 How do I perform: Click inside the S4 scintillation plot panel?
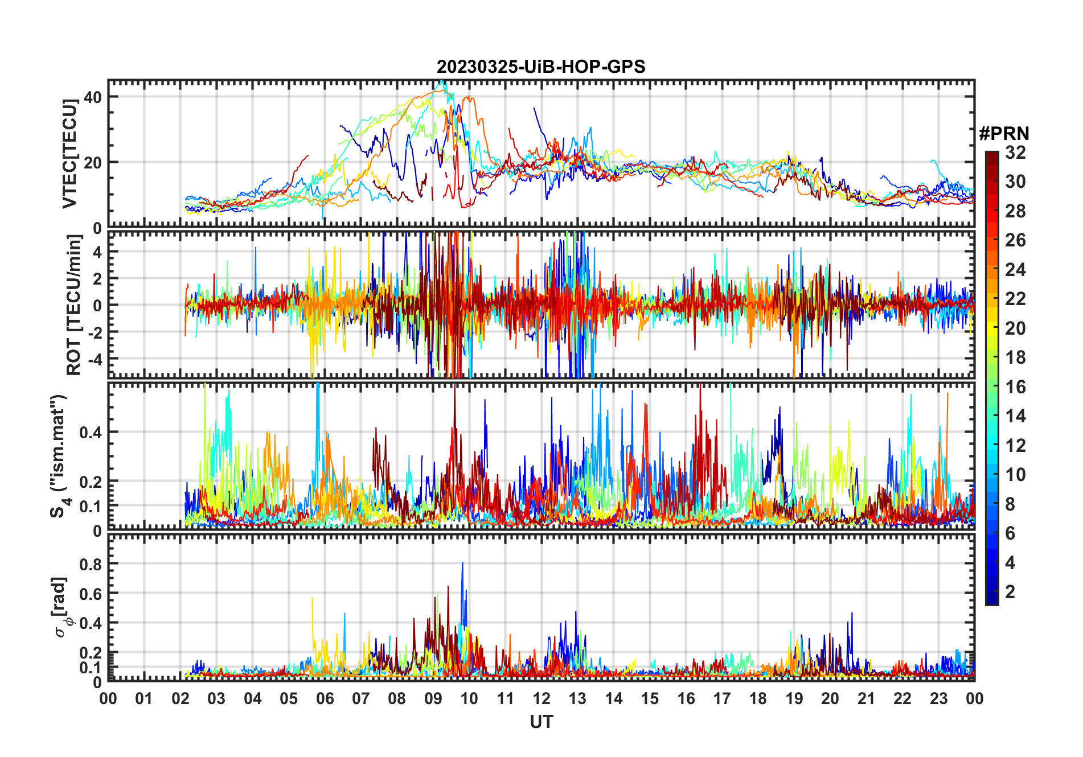point(541,456)
